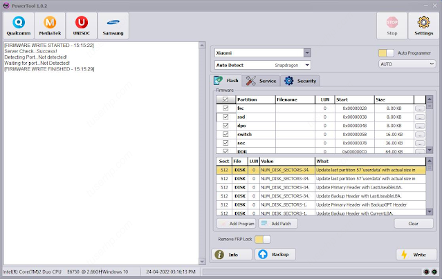Uncheck the ssd partition checkbox
442x279 pixels.
pos(225,117)
